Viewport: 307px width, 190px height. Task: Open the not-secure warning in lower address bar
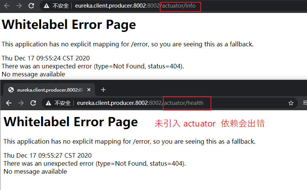[x=58, y=103]
